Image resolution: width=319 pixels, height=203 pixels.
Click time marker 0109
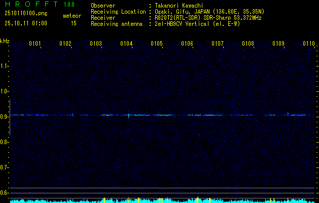(x=278, y=44)
